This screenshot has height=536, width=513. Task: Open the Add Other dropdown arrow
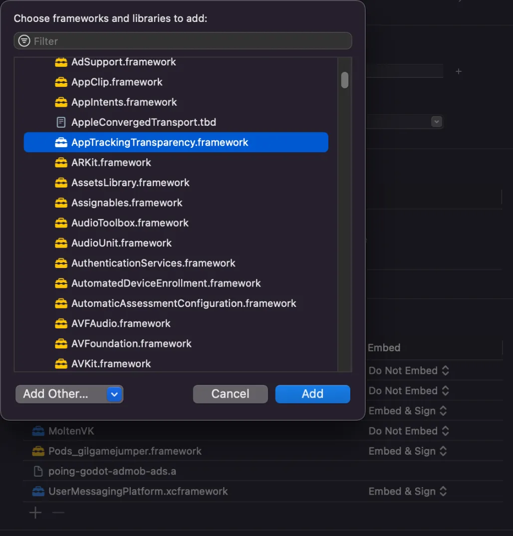(x=114, y=394)
